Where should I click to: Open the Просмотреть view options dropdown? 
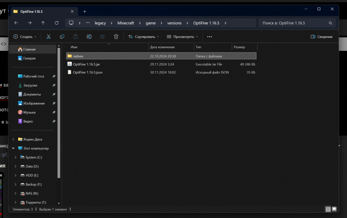pos(183,37)
